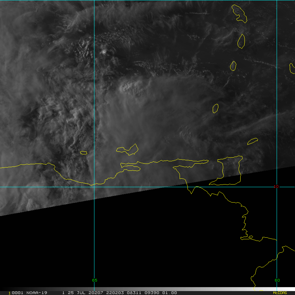295x295 pixels.
Task: Click the red latitude label 10
Action: click(x=276, y=187)
